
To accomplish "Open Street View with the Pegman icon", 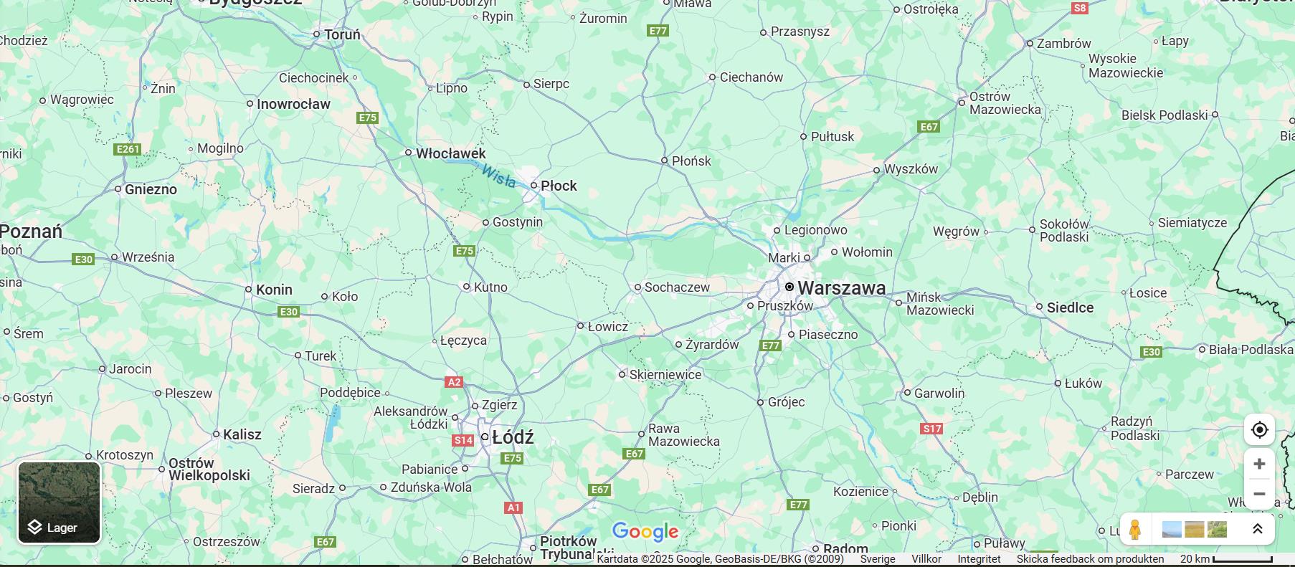I will 1134,530.
